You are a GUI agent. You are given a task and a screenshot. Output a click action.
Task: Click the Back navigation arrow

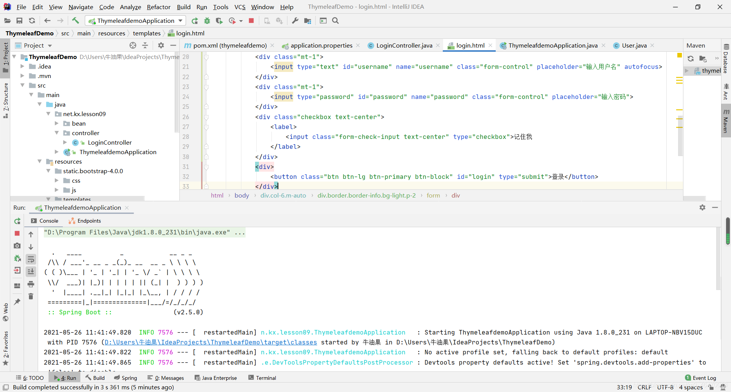47,21
